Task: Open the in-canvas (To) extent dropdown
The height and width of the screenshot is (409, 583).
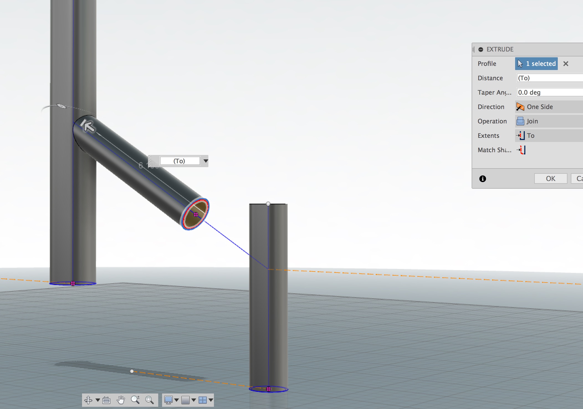Action: click(x=205, y=161)
